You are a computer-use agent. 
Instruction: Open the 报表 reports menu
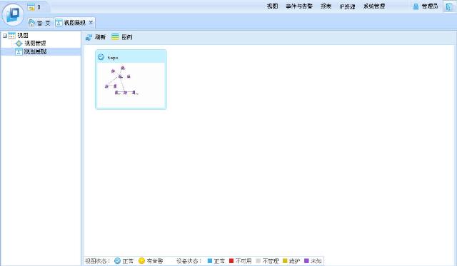coord(326,6)
